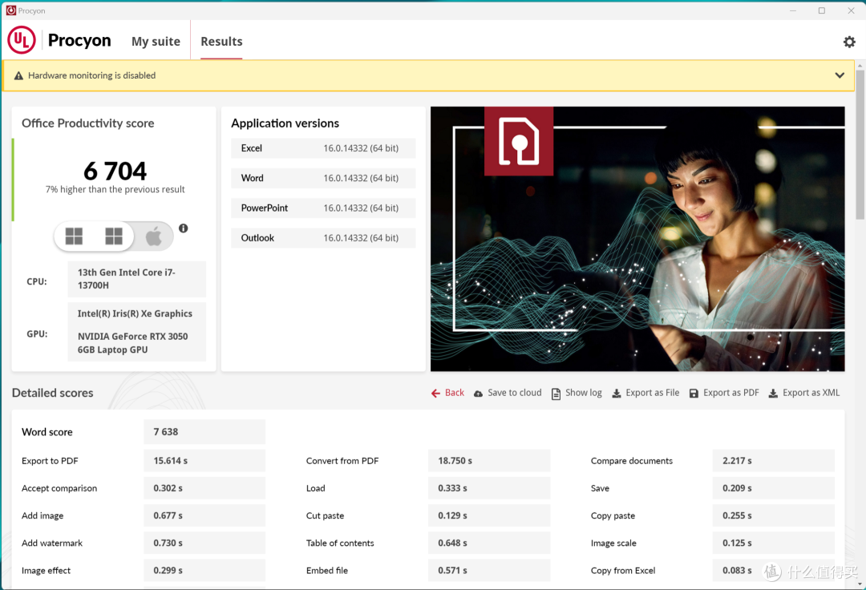Expand the hardware monitoring warning chevron
866x590 pixels.
click(840, 75)
